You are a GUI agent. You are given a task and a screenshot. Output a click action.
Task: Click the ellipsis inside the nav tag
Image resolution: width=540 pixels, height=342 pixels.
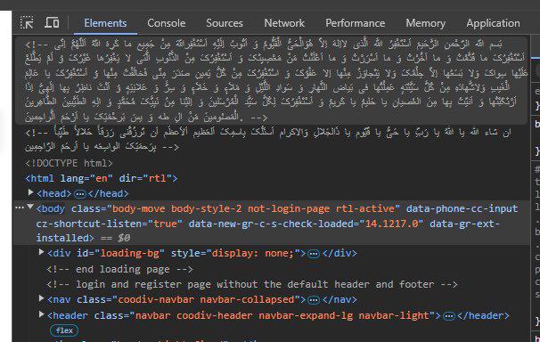(314, 300)
